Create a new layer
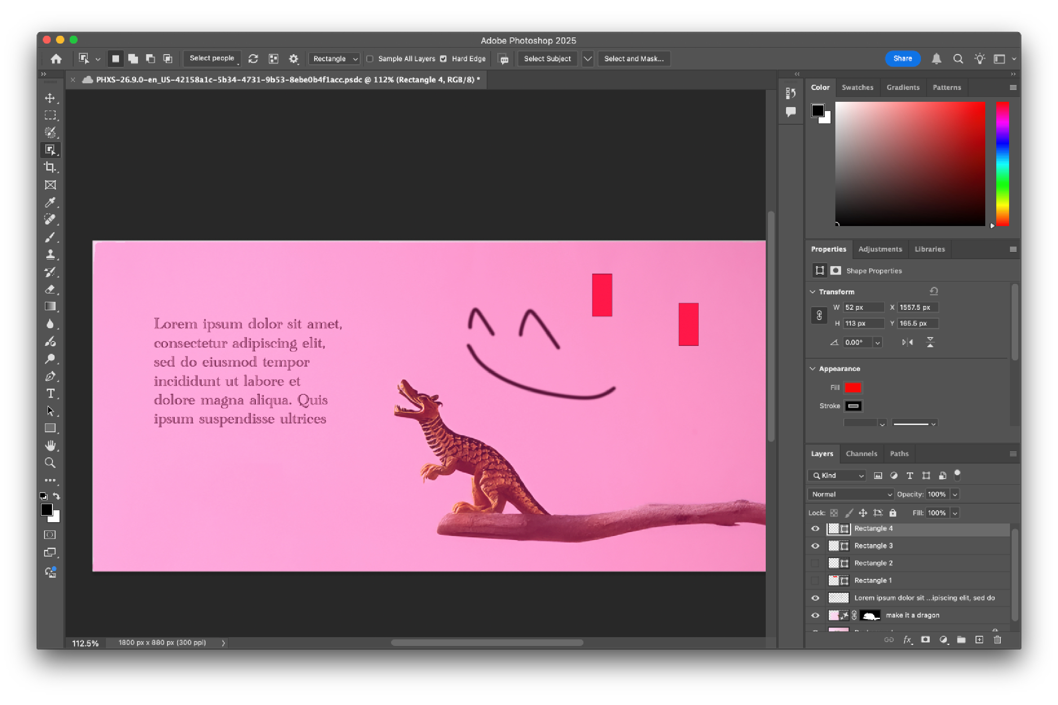Screen dimensions: 1058x705 (979, 640)
